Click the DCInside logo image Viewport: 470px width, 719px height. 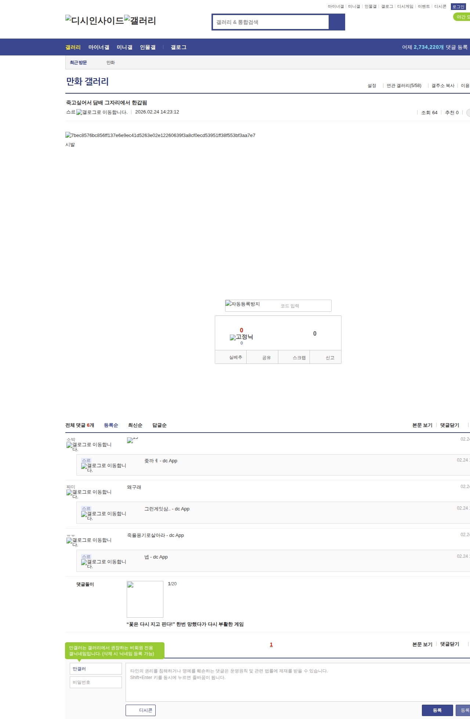click(x=94, y=21)
